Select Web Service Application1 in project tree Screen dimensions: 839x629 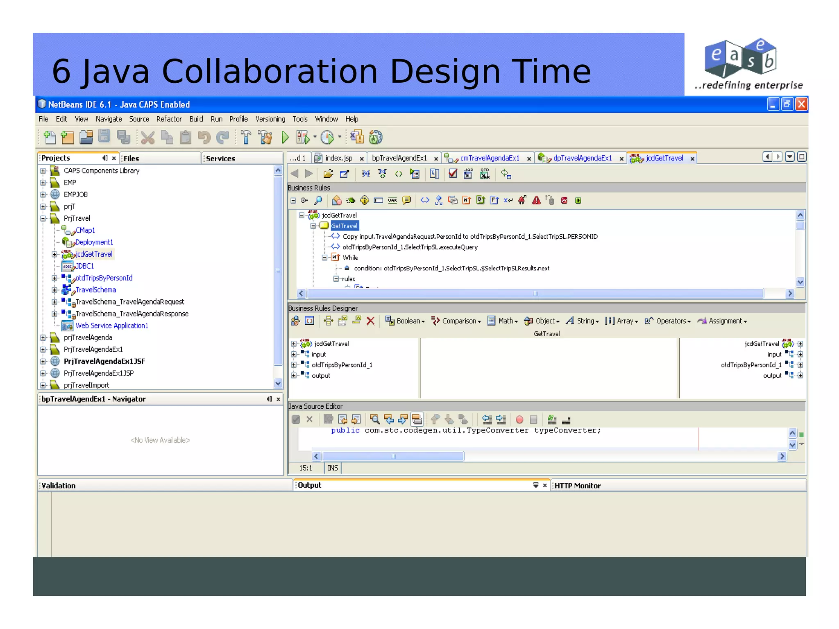click(111, 326)
